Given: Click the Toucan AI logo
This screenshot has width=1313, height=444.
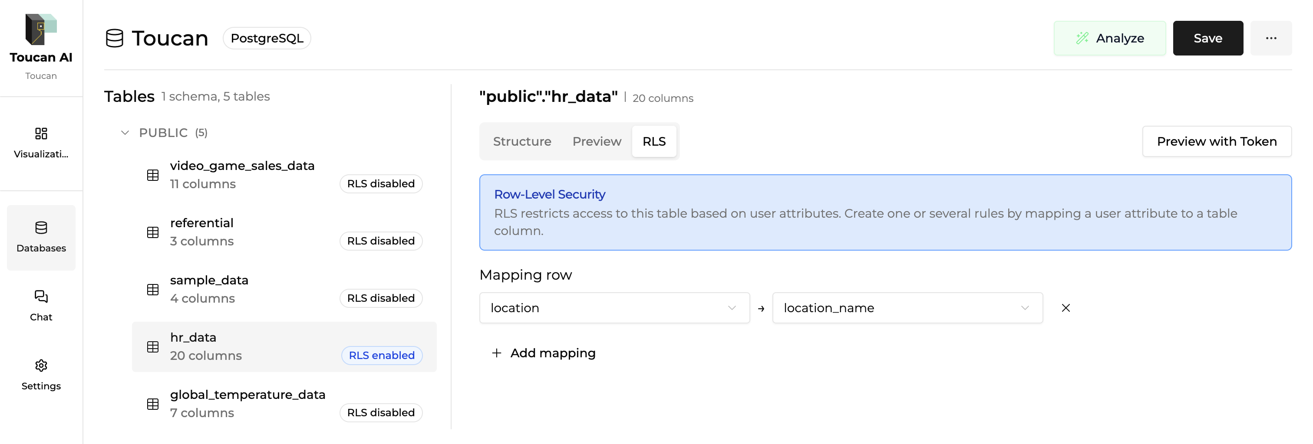Looking at the screenshot, I should [x=41, y=29].
